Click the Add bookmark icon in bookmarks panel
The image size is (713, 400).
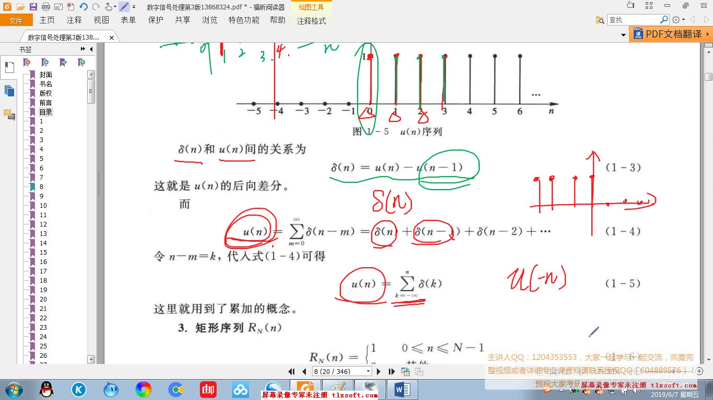pyautogui.click(x=45, y=62)
